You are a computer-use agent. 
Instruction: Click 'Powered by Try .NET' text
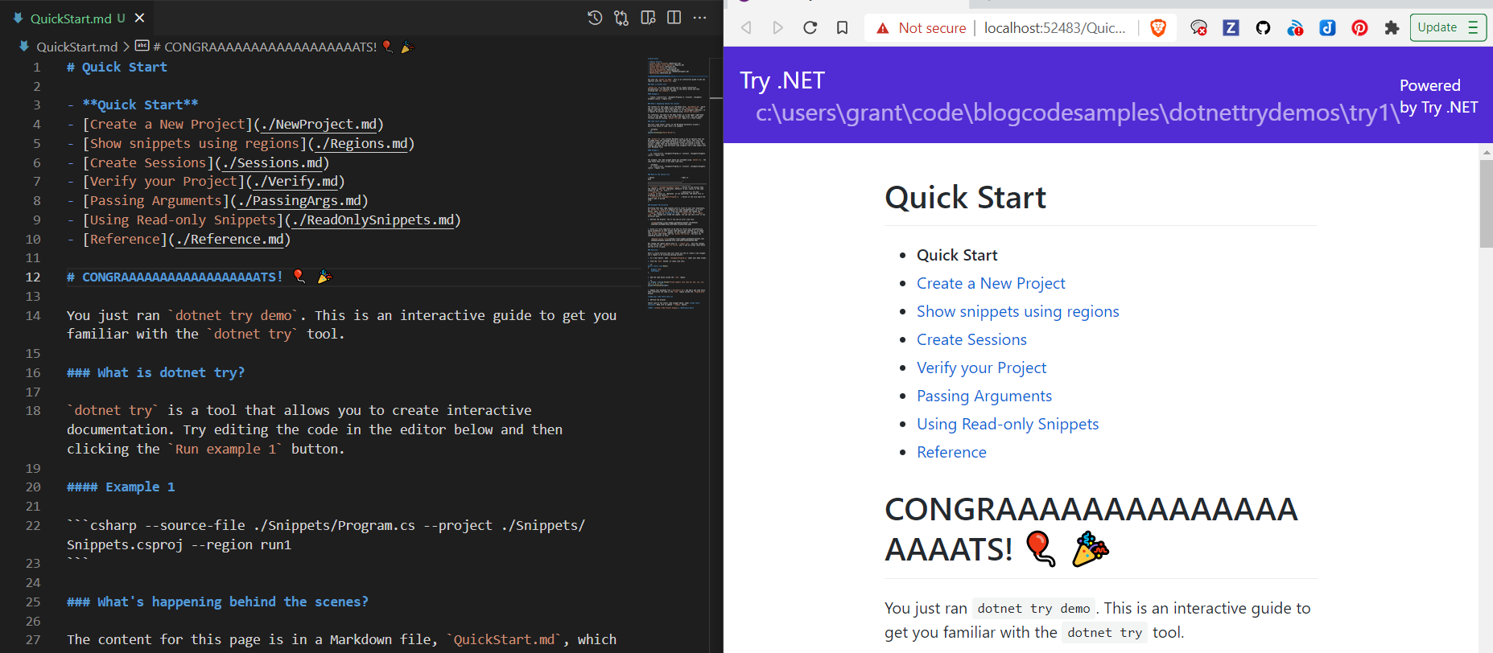point(1439,97)
